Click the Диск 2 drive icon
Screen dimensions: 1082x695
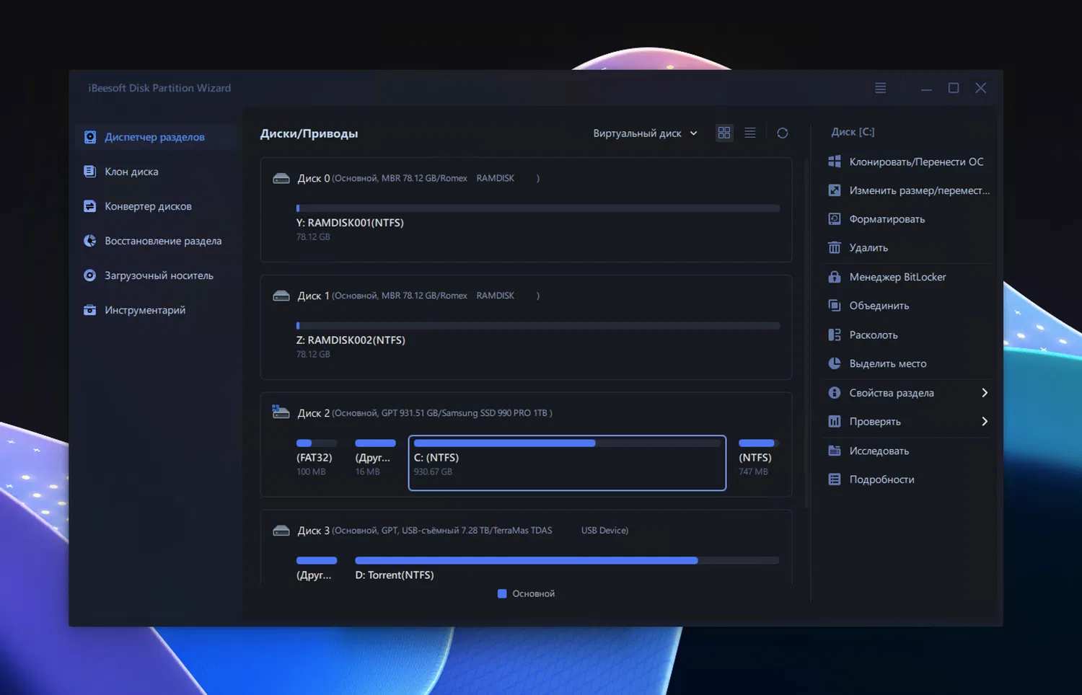click(x=281, y=412)
